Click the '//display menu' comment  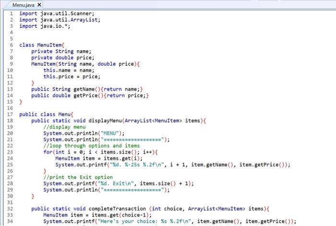(x=64, y=127)
